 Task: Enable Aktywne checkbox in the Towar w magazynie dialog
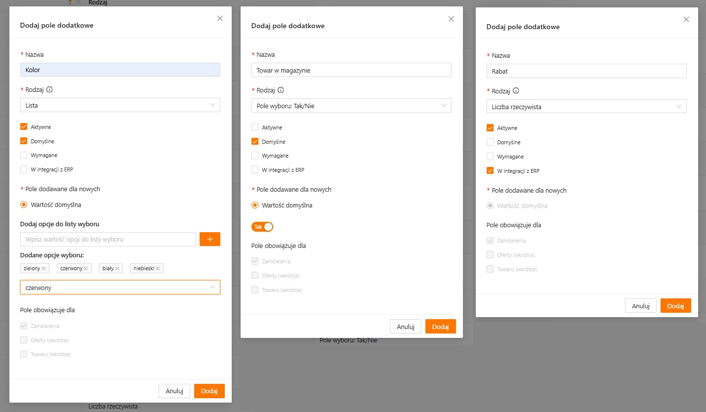tap(255, 127)
